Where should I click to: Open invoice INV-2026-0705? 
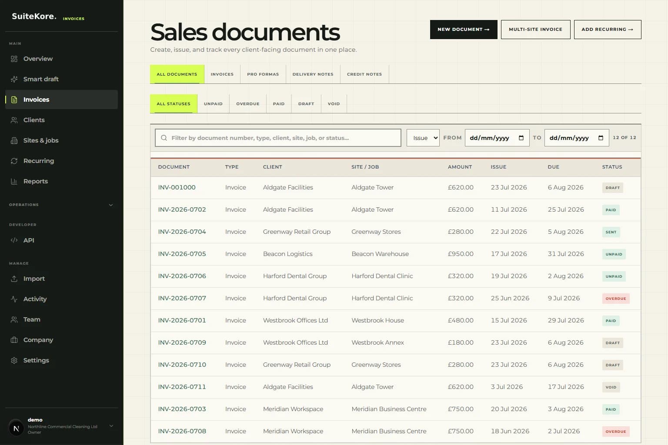(x=182, y=254)
